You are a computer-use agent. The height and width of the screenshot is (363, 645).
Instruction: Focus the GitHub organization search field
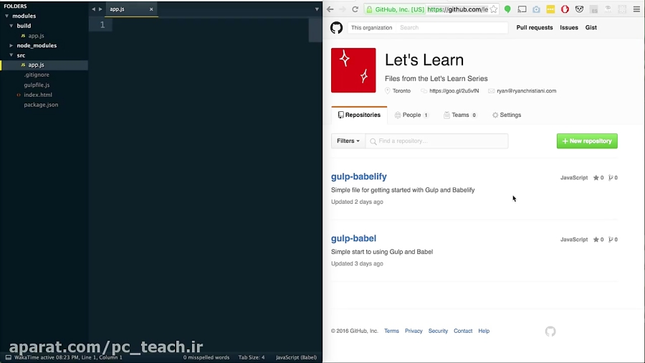tap(452, 27)
